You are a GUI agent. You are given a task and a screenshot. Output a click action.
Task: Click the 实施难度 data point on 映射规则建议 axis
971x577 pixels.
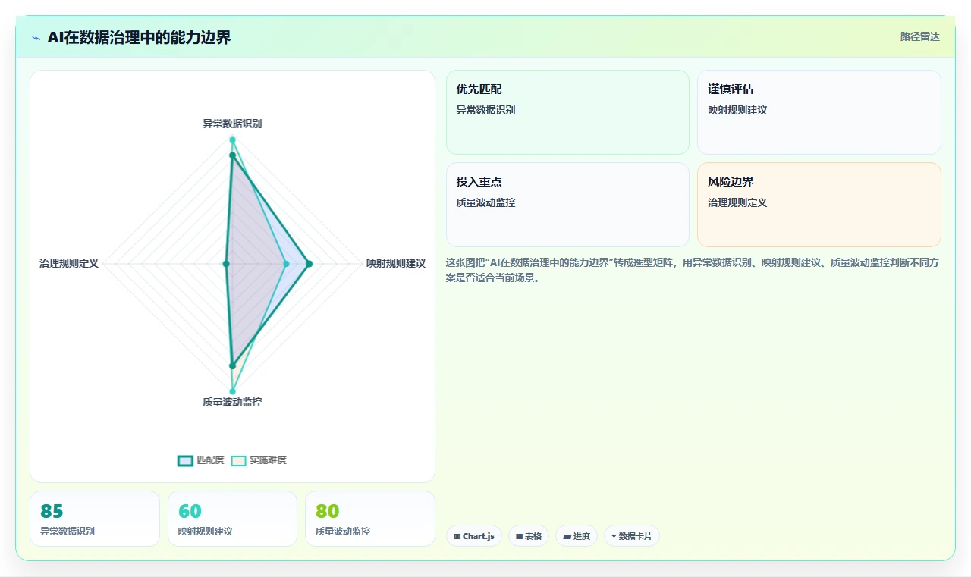point(286,264)
